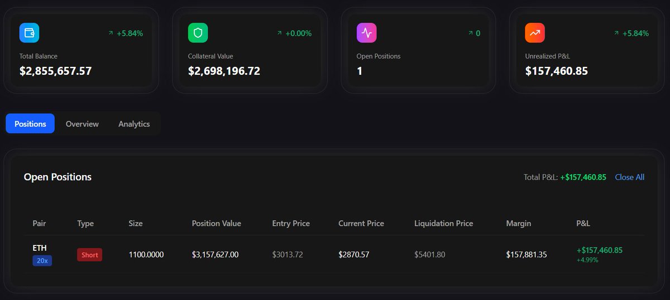Select the ETH pair name
This screenshot has height=300, width=670.
[40, 248]
